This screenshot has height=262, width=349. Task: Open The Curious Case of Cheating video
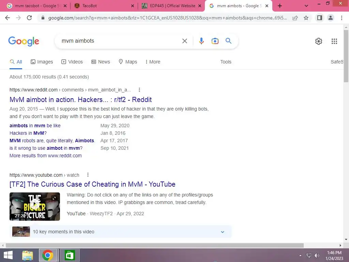pyautogui.click(x=92, y=184)
